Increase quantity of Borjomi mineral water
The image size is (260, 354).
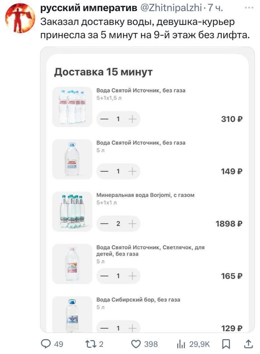pos(133,223)
